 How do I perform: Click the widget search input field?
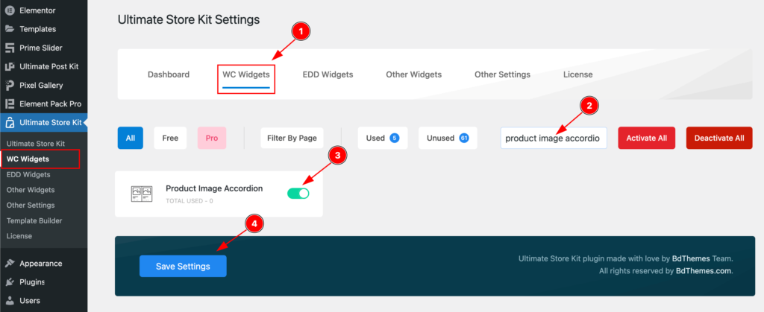pos(554,138)
